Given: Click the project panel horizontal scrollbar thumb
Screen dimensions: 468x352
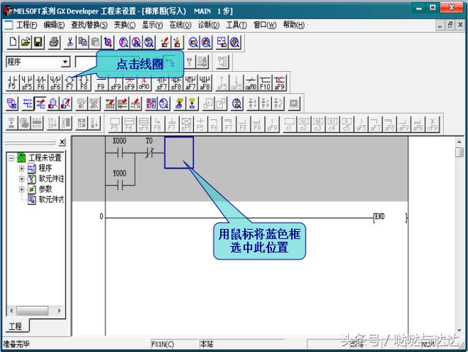Looking at the screenshot, I should pos(32,311).
